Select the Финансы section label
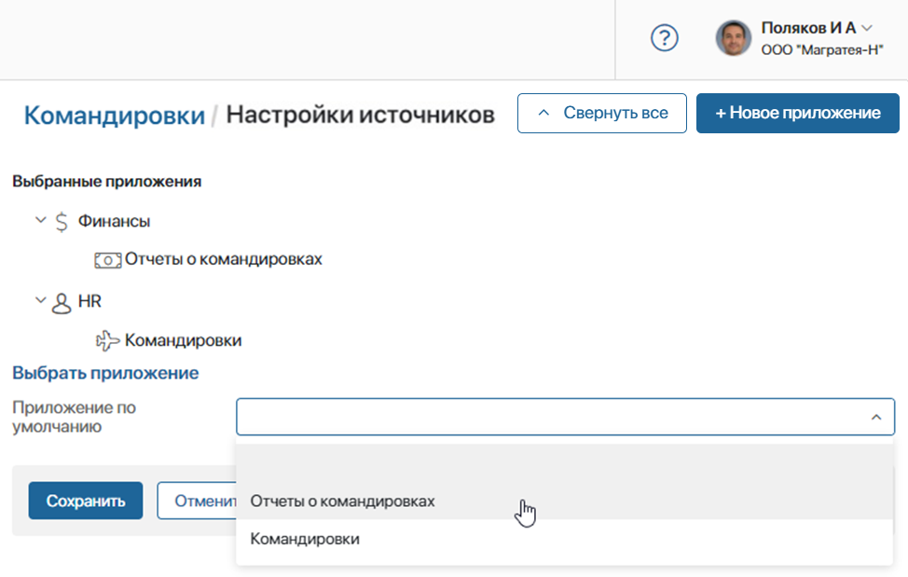 114,221
